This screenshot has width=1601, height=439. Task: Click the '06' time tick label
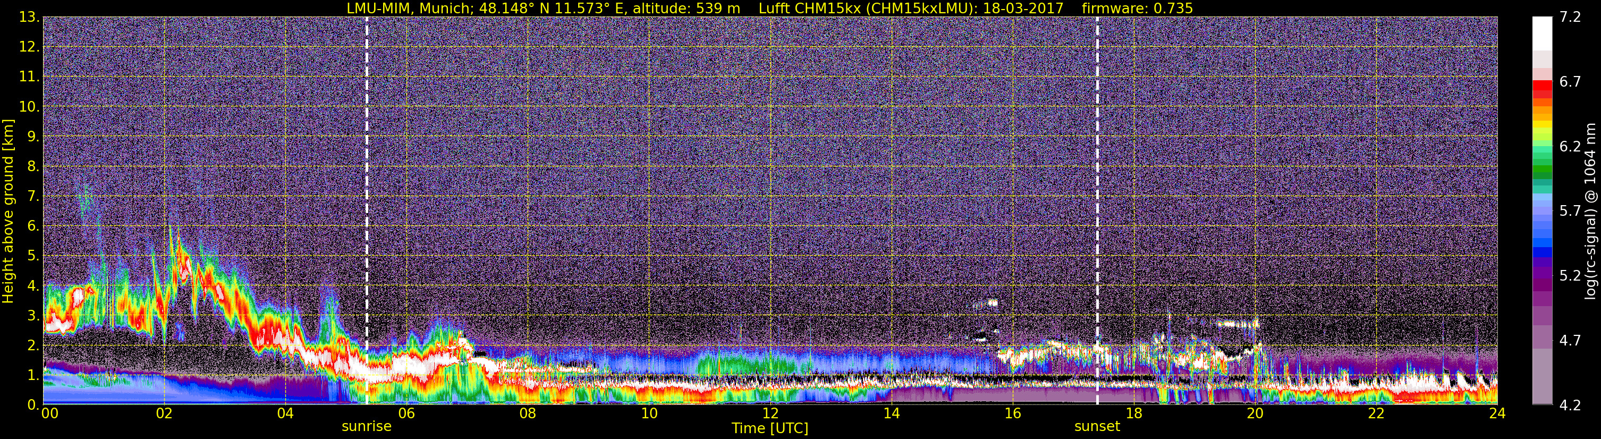point(406,414)
